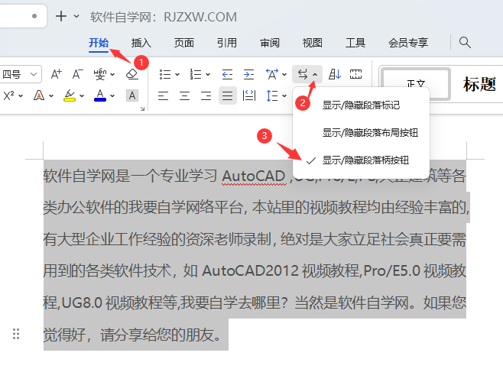
Task: Expand bulleted list dropdown arrow
Action: pos(177,74)
